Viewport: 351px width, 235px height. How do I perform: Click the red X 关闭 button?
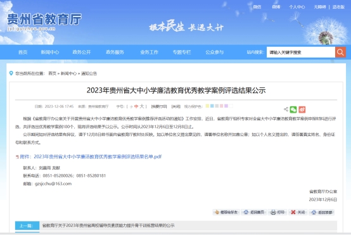pyautogui.click(x=298, y=212)
